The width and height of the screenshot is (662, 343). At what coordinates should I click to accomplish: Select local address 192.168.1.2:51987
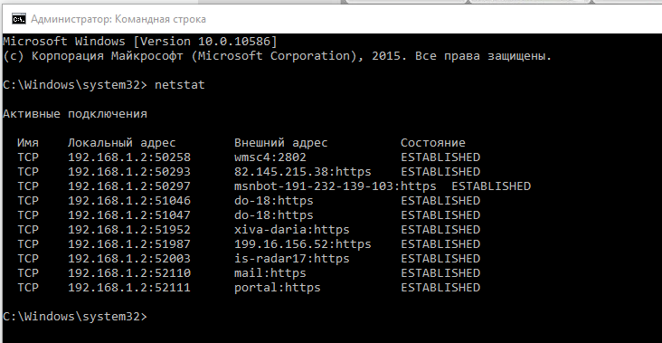click(129, 243)
